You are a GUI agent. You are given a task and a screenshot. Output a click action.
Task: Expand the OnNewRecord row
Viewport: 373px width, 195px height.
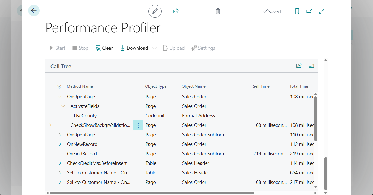click(60, 144)
